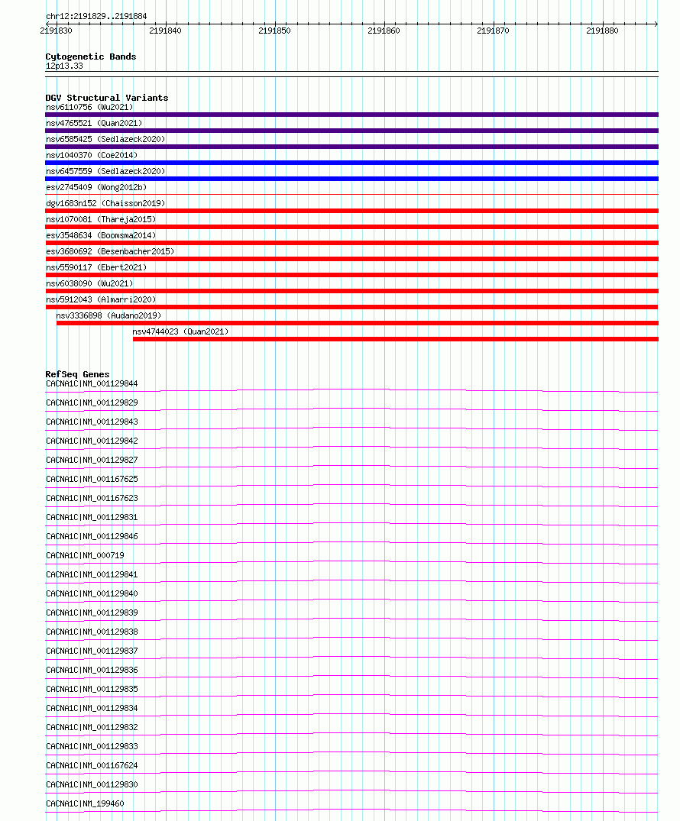The image size is (680, 821).
Task: Click the red bar under nsv4744023
Action: [x=396, y=339]
